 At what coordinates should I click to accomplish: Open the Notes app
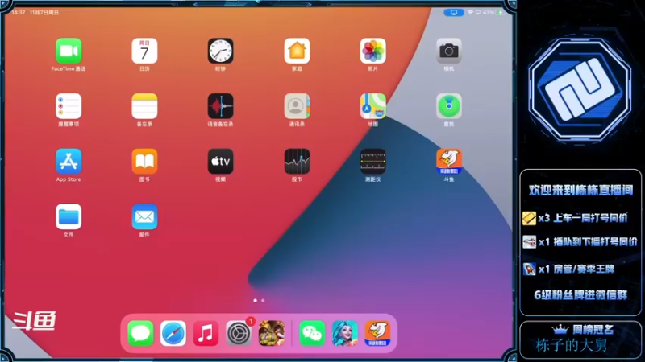tap(144, 106)
